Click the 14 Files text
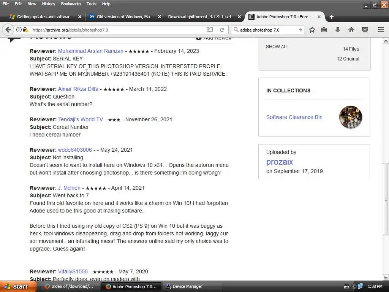Image resolution: width=389 pixels, height=292 pixels. pos(351,49)
